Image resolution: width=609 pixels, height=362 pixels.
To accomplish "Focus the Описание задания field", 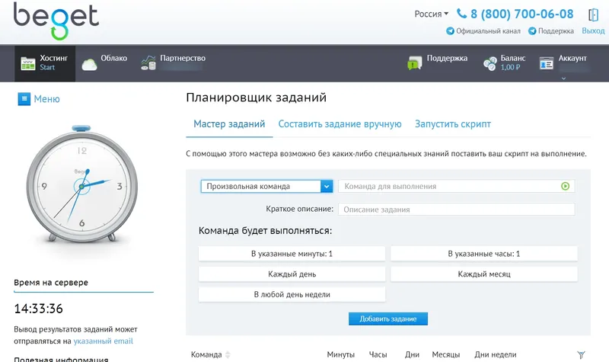I will pos(456,209).
